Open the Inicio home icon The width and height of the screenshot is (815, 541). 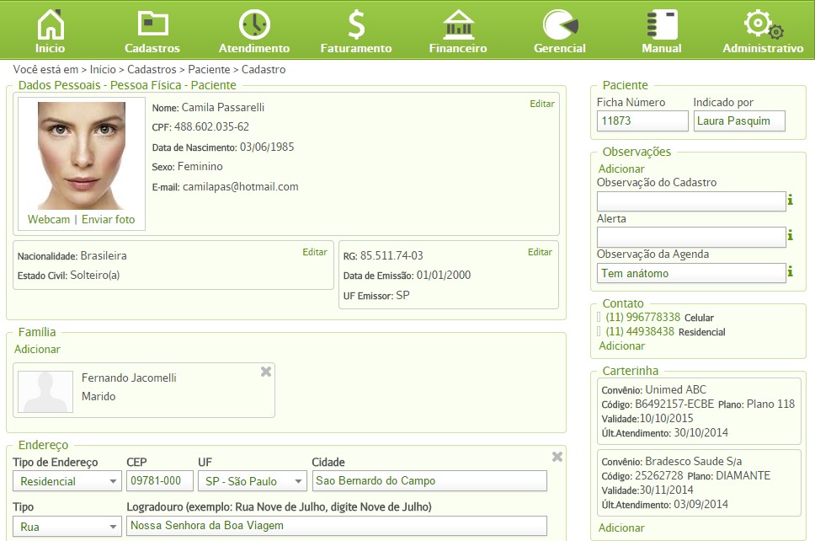point(50,25)
